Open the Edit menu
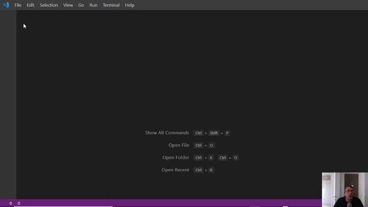 pos(30,5)
